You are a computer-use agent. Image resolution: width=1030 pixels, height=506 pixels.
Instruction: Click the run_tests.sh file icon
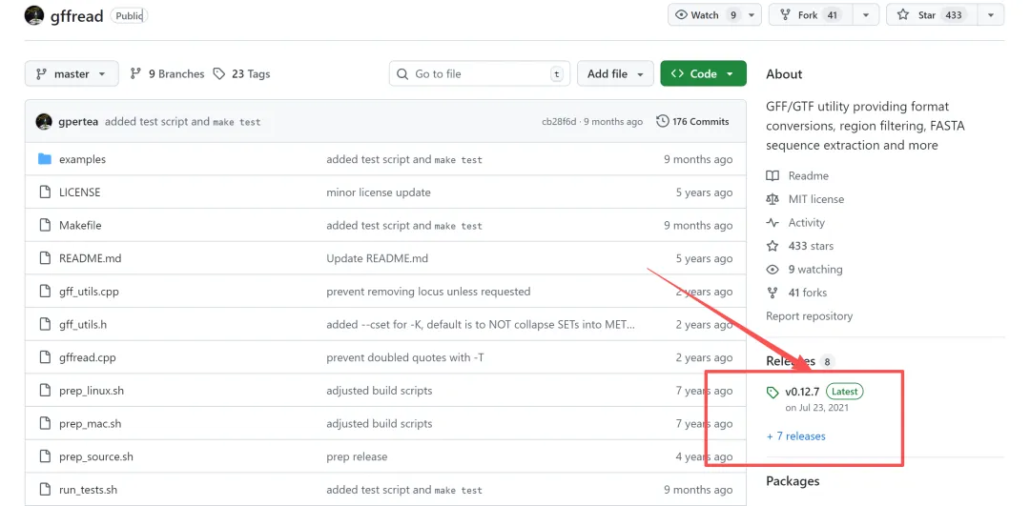[45, 490]
